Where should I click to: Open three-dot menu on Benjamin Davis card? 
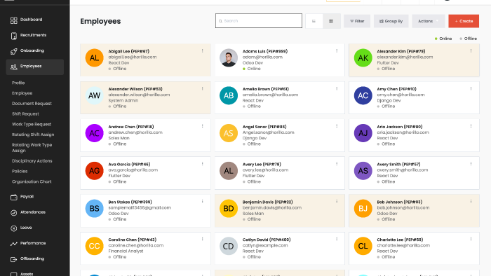coord(337,202)
